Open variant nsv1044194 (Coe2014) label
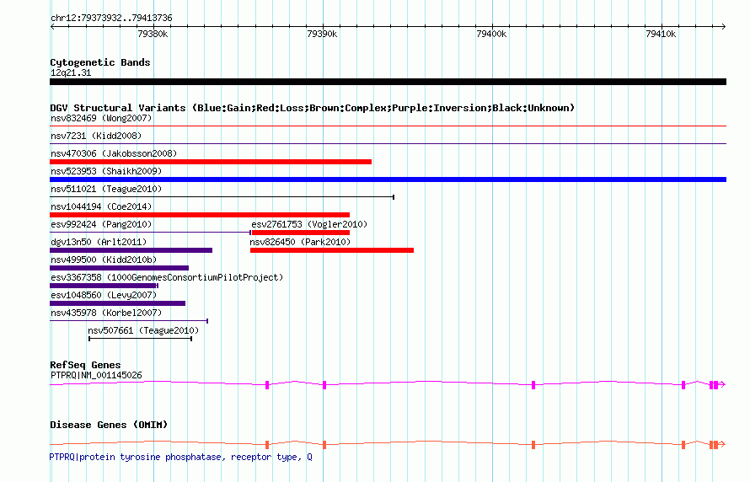Screen dimensions: 750x482 click(101, 206)
